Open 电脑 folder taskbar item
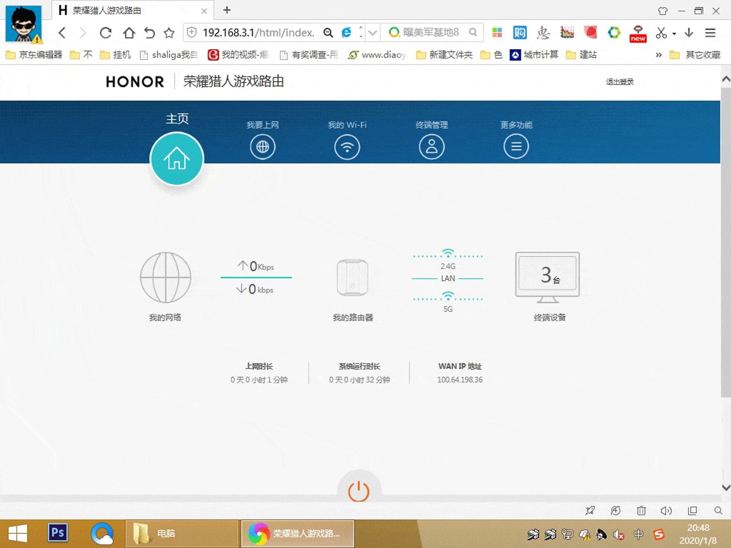Screen dimensions: 731x548 182,534
